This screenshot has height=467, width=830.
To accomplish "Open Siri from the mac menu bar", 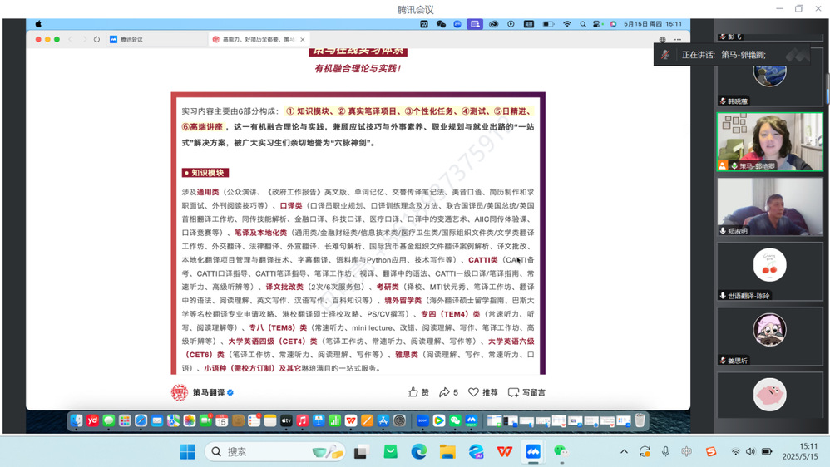I will 613,24.
